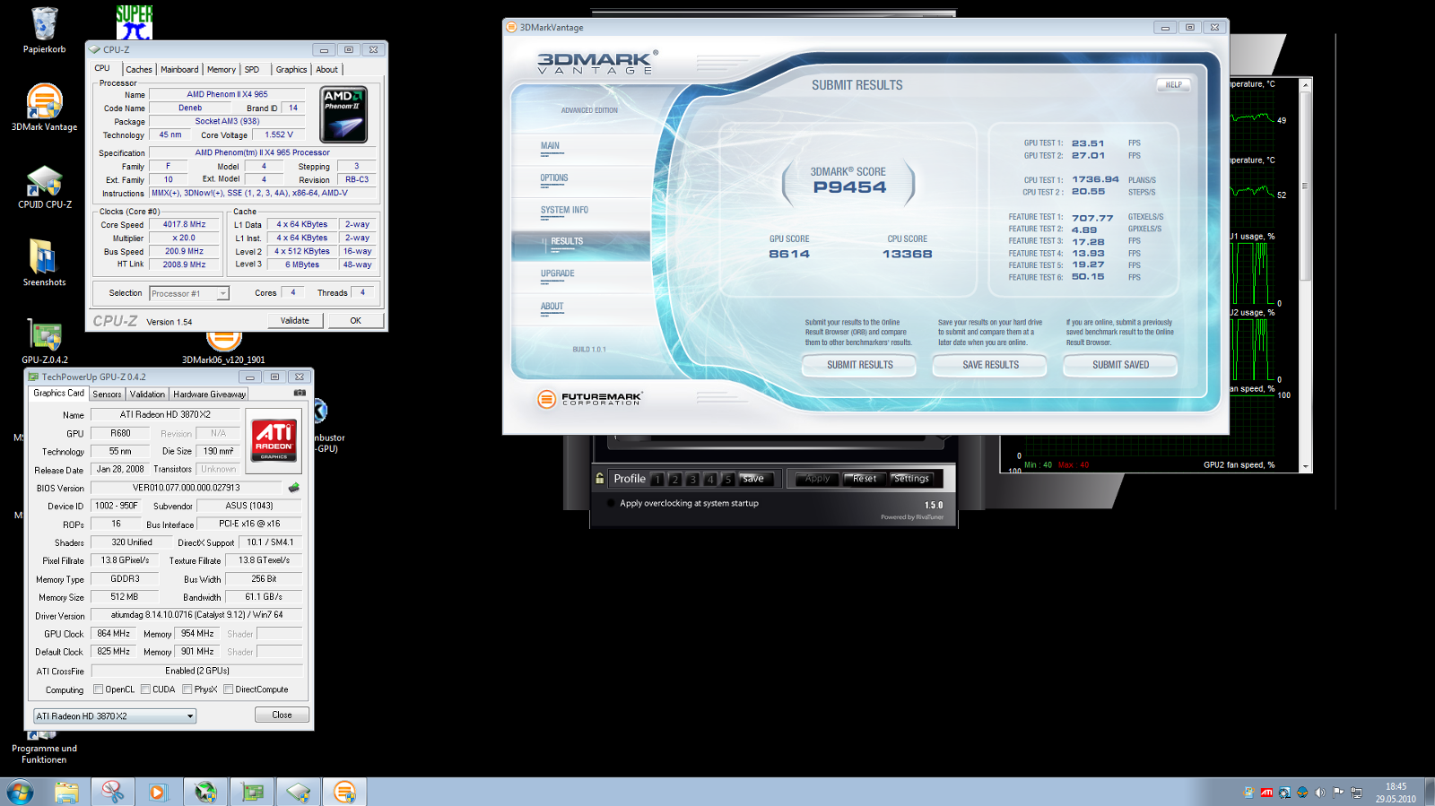This screenshot has height=806, width=1435.
Task: Switch to GPU-Z taskbar button
Action: pos(252,792)
